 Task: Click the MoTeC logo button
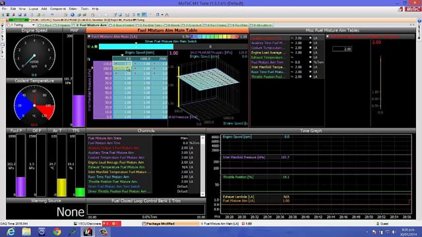coord(413,9)
